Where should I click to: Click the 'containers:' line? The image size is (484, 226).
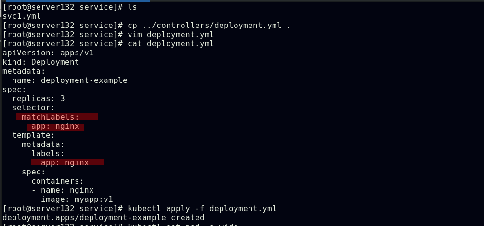click(x=57, y=181)
